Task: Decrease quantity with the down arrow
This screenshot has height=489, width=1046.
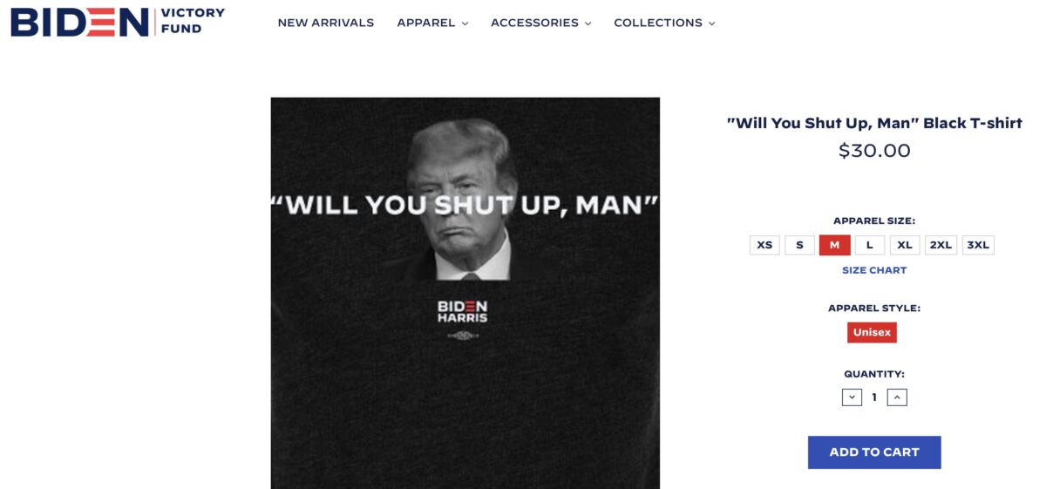Action: pos(852,397)
